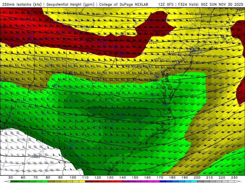Select the colorbar value 100

pyautogui.click(x=73, y=178)
